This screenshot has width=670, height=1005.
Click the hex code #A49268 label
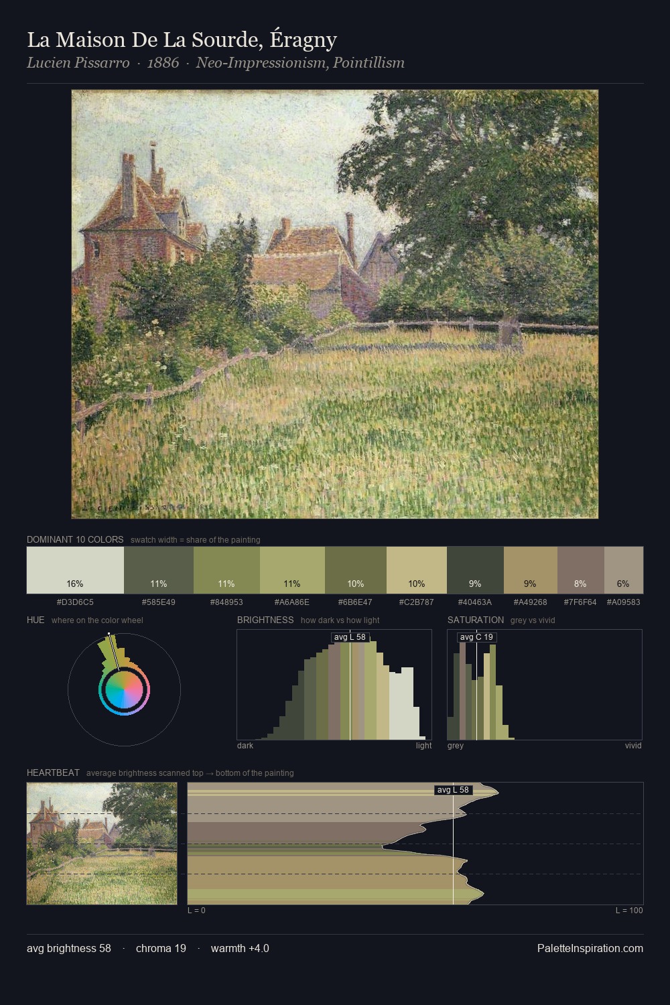(x=531, y=602)
